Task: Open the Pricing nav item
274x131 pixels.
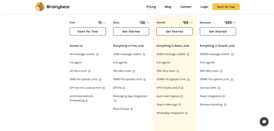Action: point(151,7)
